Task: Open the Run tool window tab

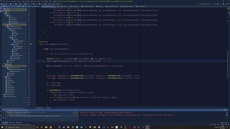Action: pos(5,123)
